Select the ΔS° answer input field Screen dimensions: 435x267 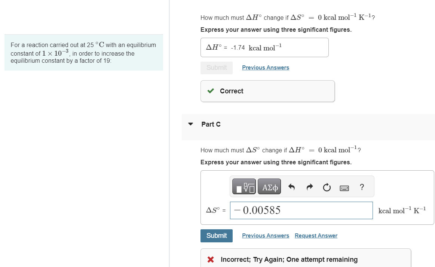[301, 210]
